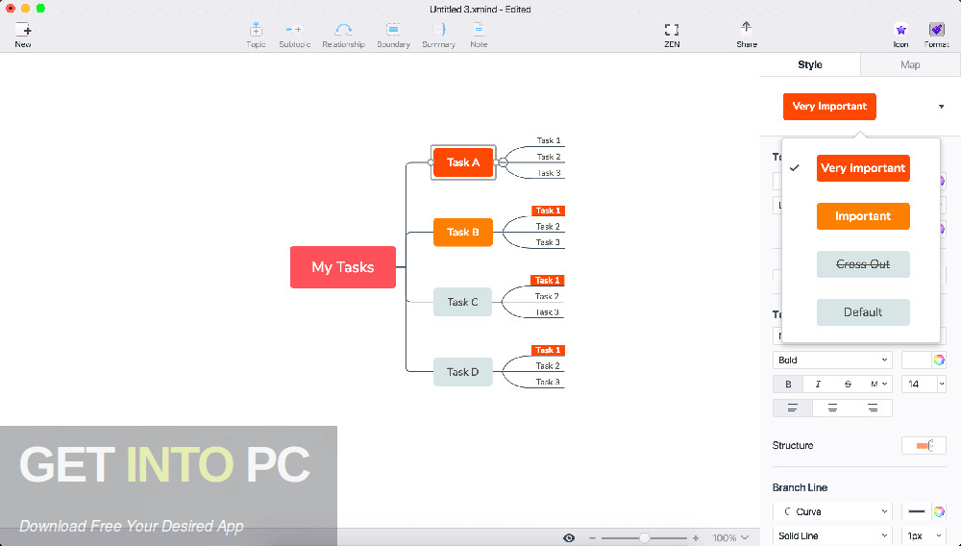The image size is (961, 546).
Task: Open the Share options
Action: 746,35
